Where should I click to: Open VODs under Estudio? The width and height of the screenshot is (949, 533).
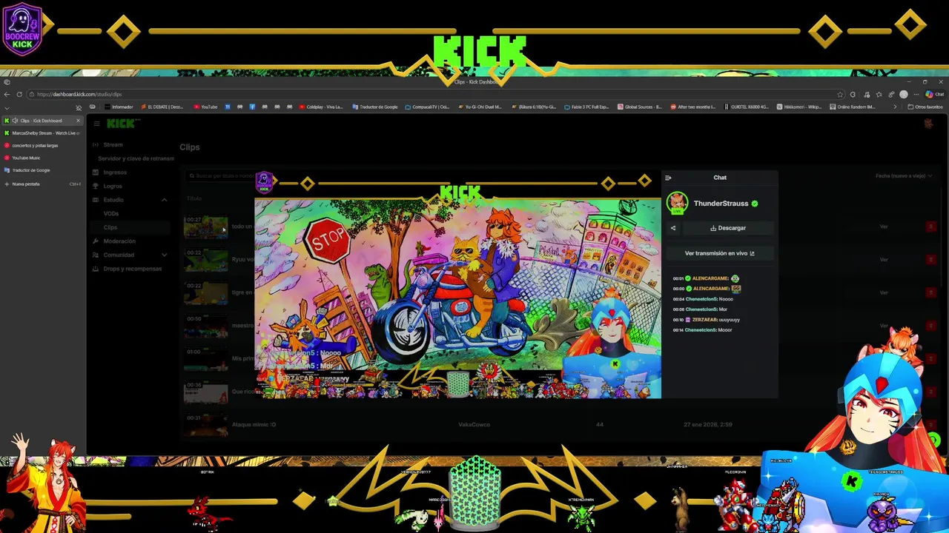[x=110, y=213]
